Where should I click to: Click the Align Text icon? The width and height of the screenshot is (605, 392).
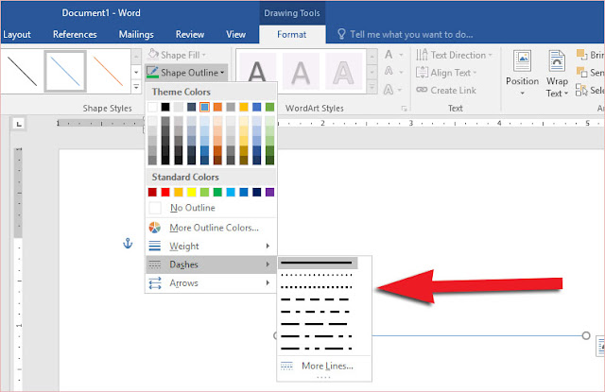[x=422, y=73]
